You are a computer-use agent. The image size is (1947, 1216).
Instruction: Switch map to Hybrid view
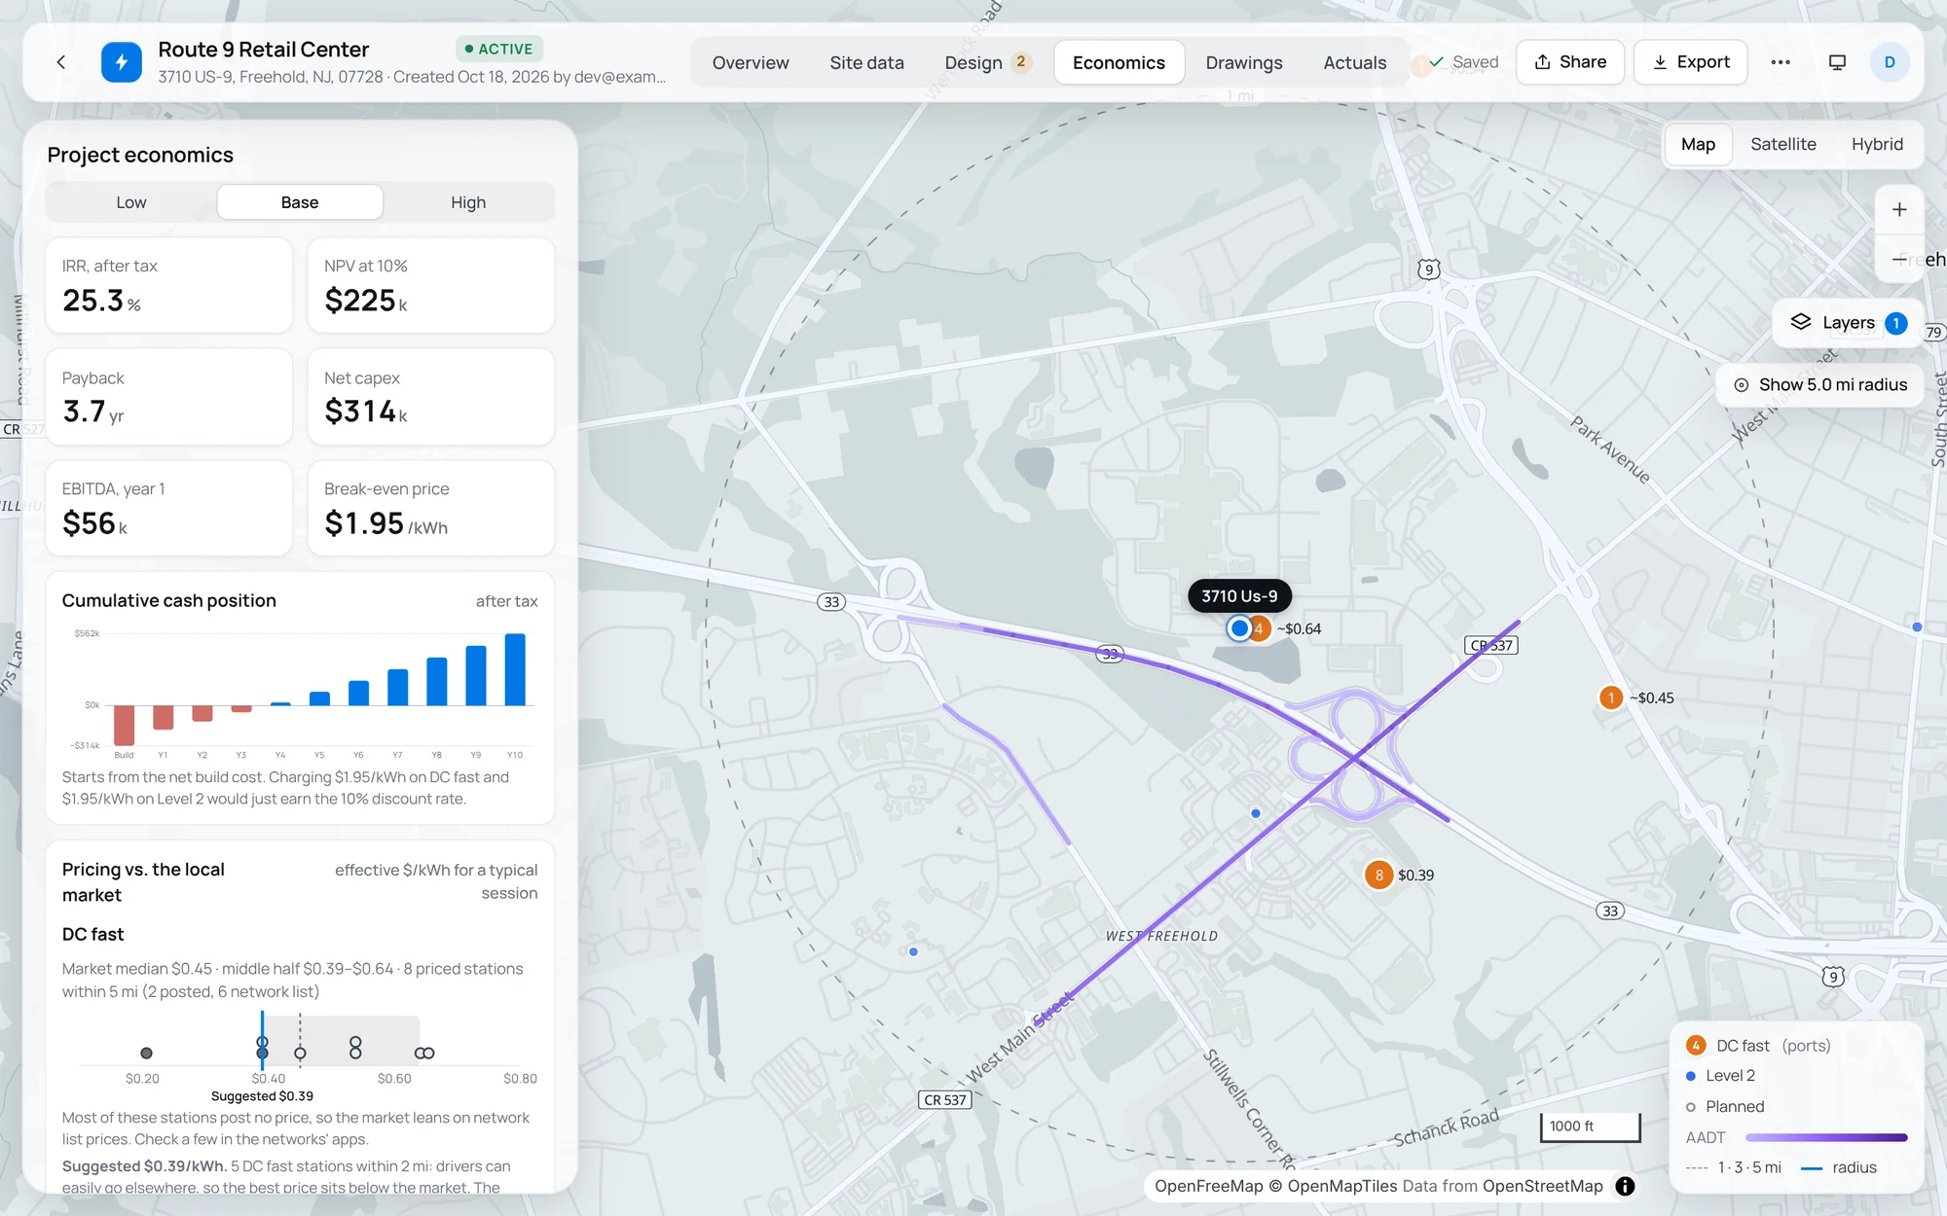(1877, 144)
